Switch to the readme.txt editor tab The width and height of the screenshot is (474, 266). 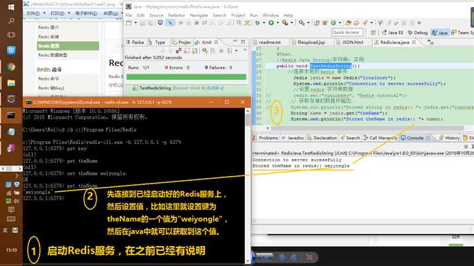click(x=269, y=42)
